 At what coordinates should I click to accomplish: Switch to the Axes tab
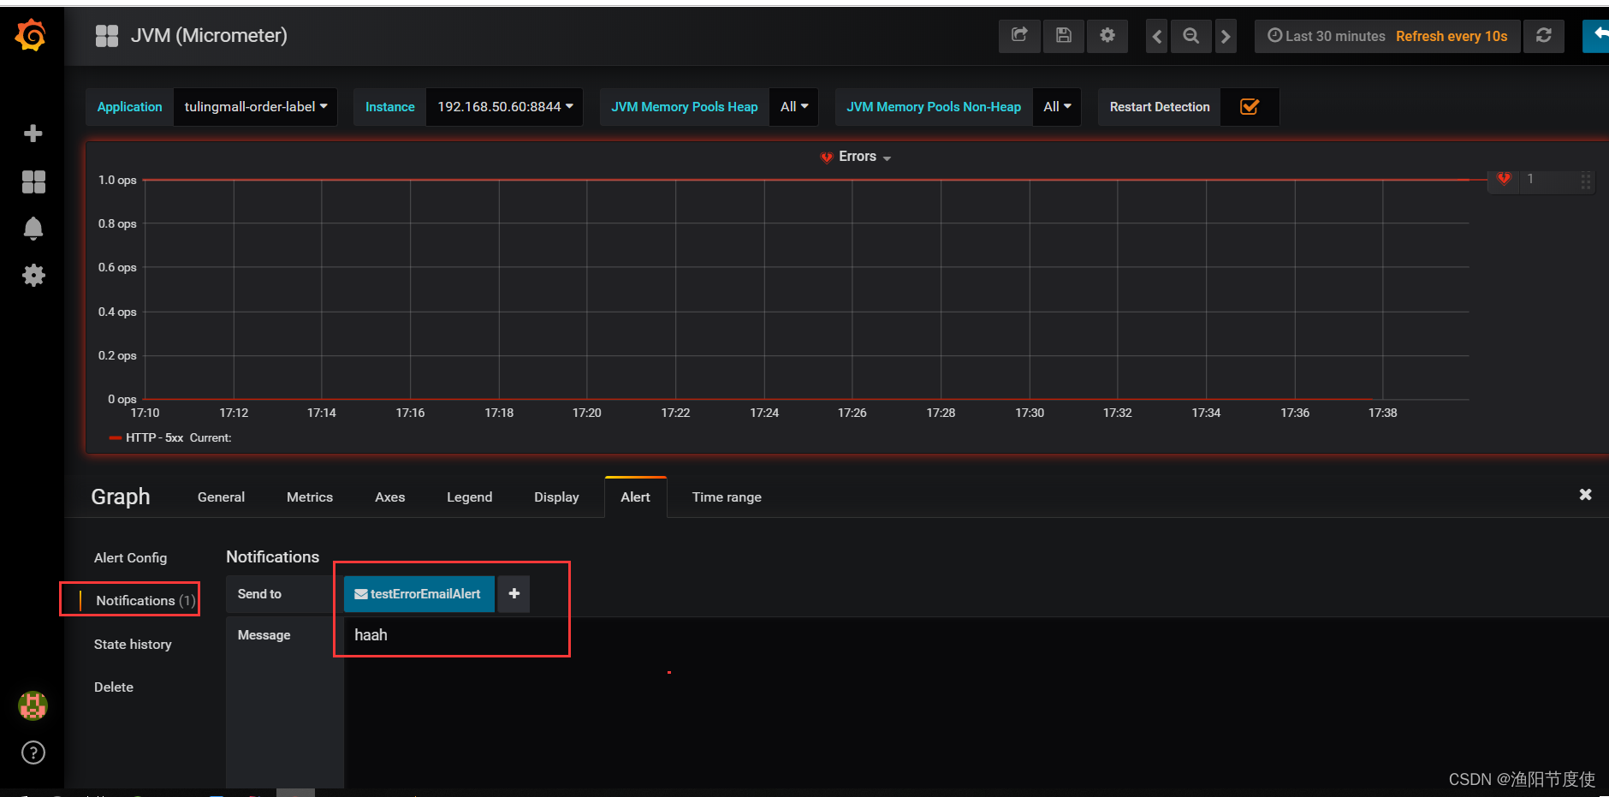click(389, 497)
